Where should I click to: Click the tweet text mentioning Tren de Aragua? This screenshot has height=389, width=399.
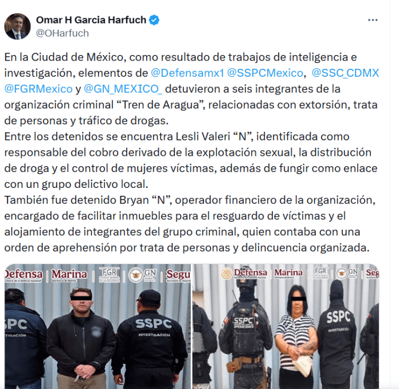[191, 89]
